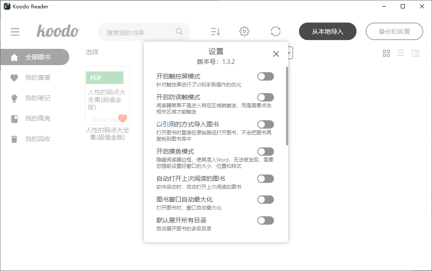The width and height of the screenshot is (432, 271).
Task: Enable 开启摸鱼模式 toggle
Action: pyautogui.click(x=266, y=151)
